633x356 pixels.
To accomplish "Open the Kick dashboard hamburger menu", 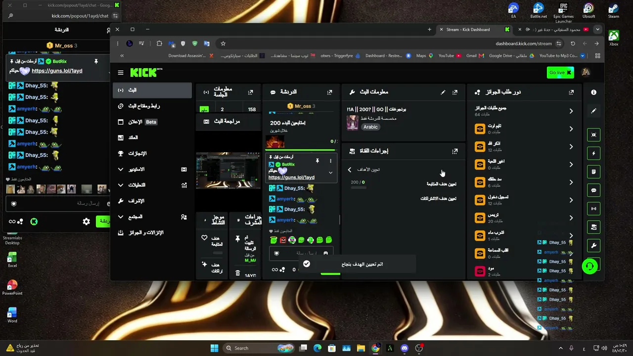I will click(x=121, y=73).
